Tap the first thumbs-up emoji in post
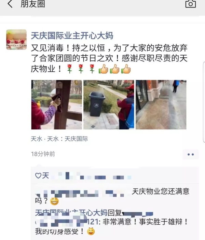This screenshot has height=240, width=205. point(103,69)
